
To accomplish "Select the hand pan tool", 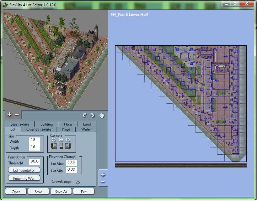I will [102, 116].
